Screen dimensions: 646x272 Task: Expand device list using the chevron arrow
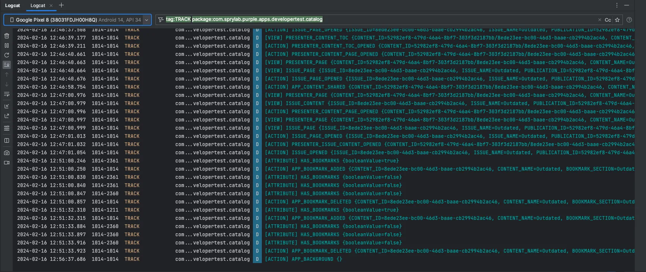tap(147, 20)
